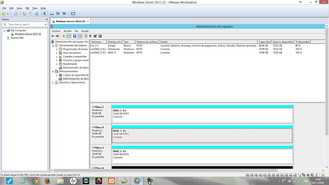Switch the VM to Unity mode
329x185 pixels.
click(64, 14)
